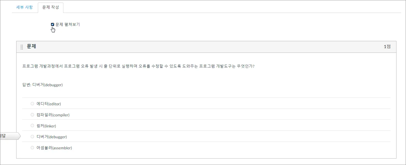The width and height of the screenshot is (406, 165).
Task: Open the 문제 작성 tab
Action: click(50, 7)
